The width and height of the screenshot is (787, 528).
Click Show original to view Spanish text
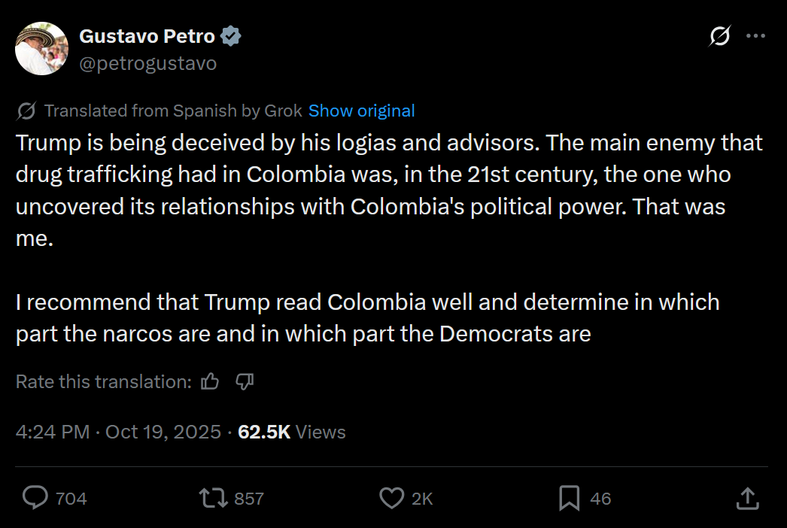tap(361, 111)
